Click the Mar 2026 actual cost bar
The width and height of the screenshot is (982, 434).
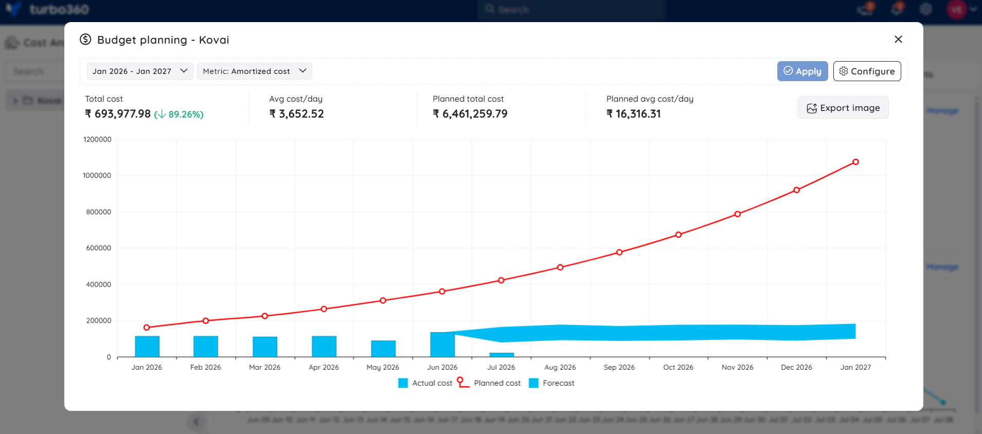pos(265,347)
